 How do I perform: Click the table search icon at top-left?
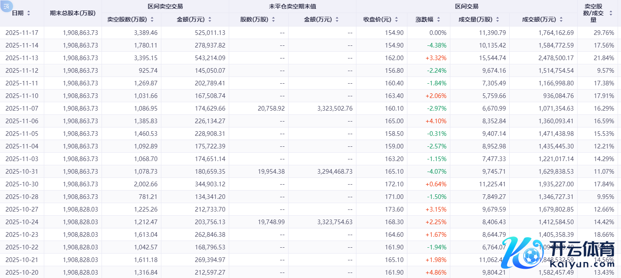(7, 6)
